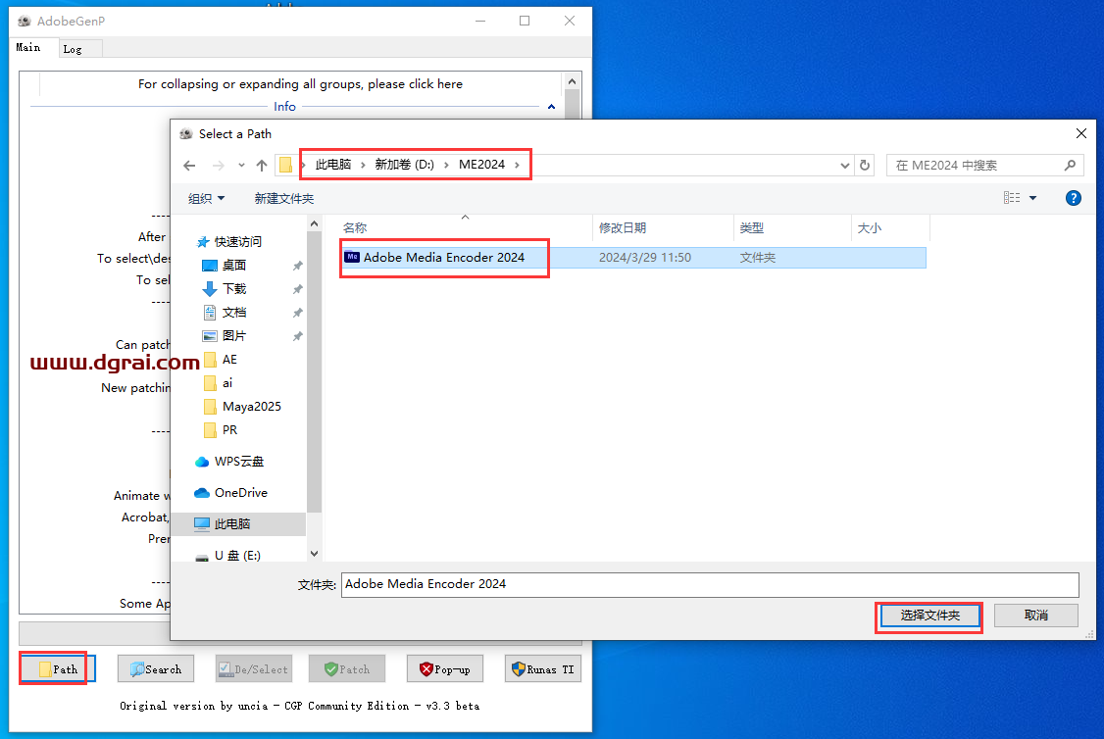Expand chevron after ME2024 in breadcrumb
Image resolution: width=1104 pixels, height=739 pixels.
click(x=517, y=165)
